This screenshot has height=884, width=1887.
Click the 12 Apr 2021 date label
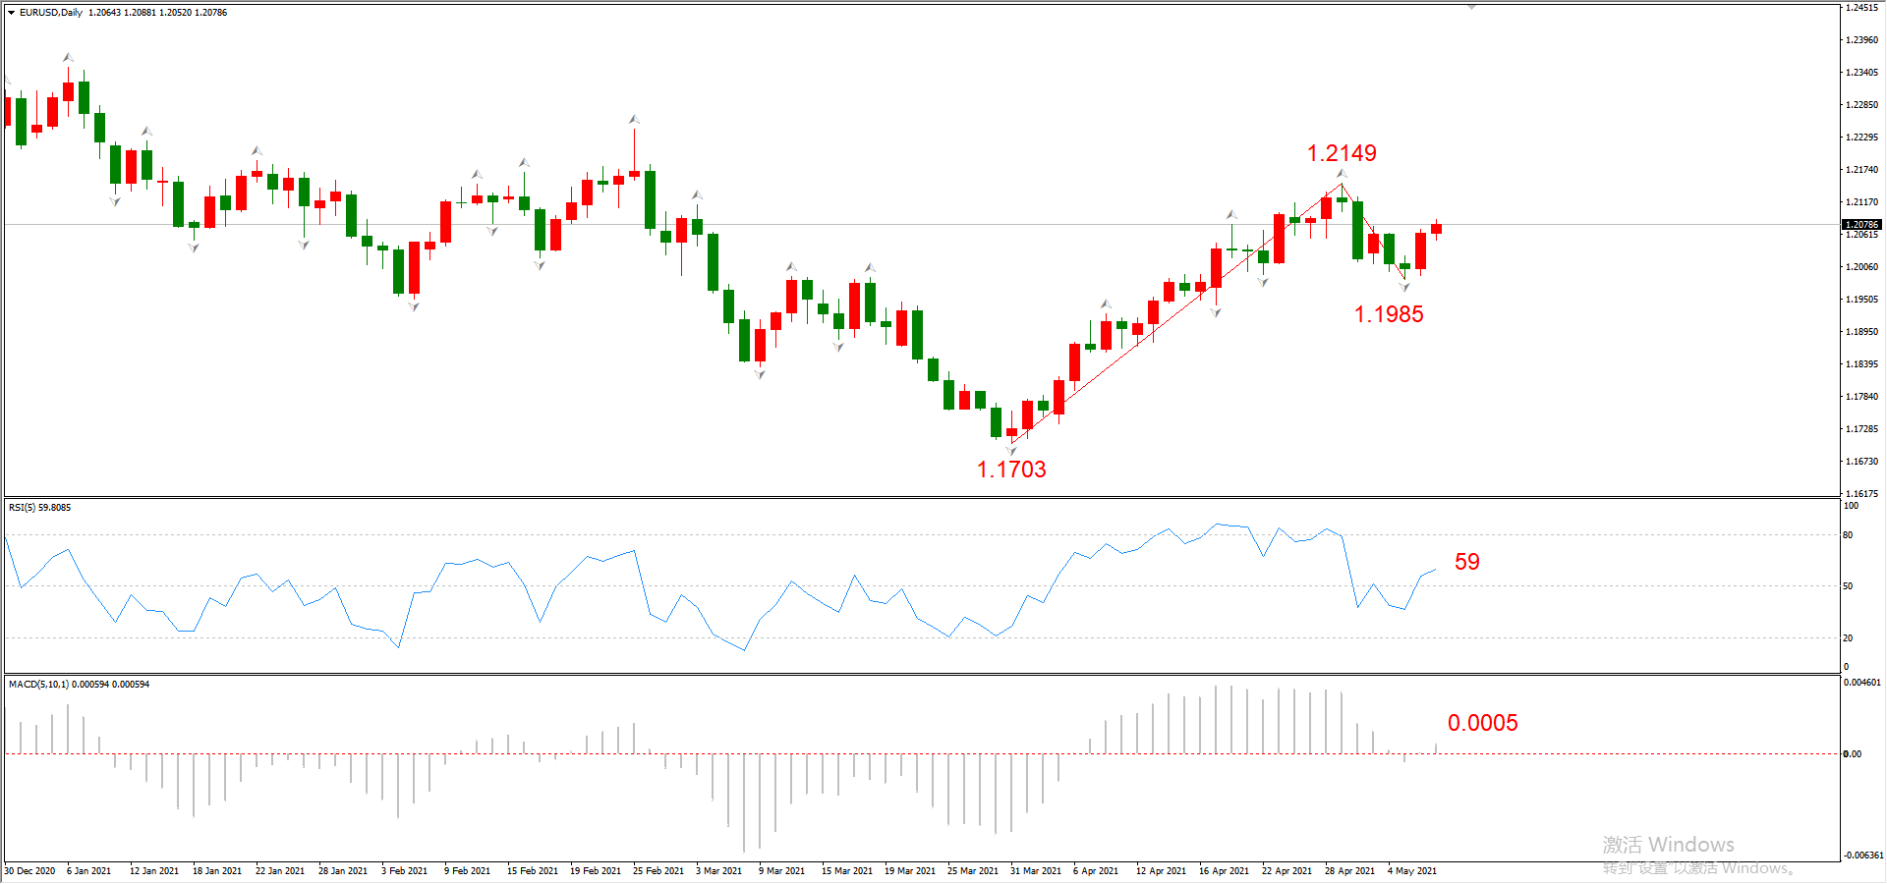(1161, 871)
